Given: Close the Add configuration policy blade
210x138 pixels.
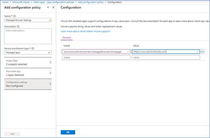Looking at the screenshot, I should click(53, 7).
